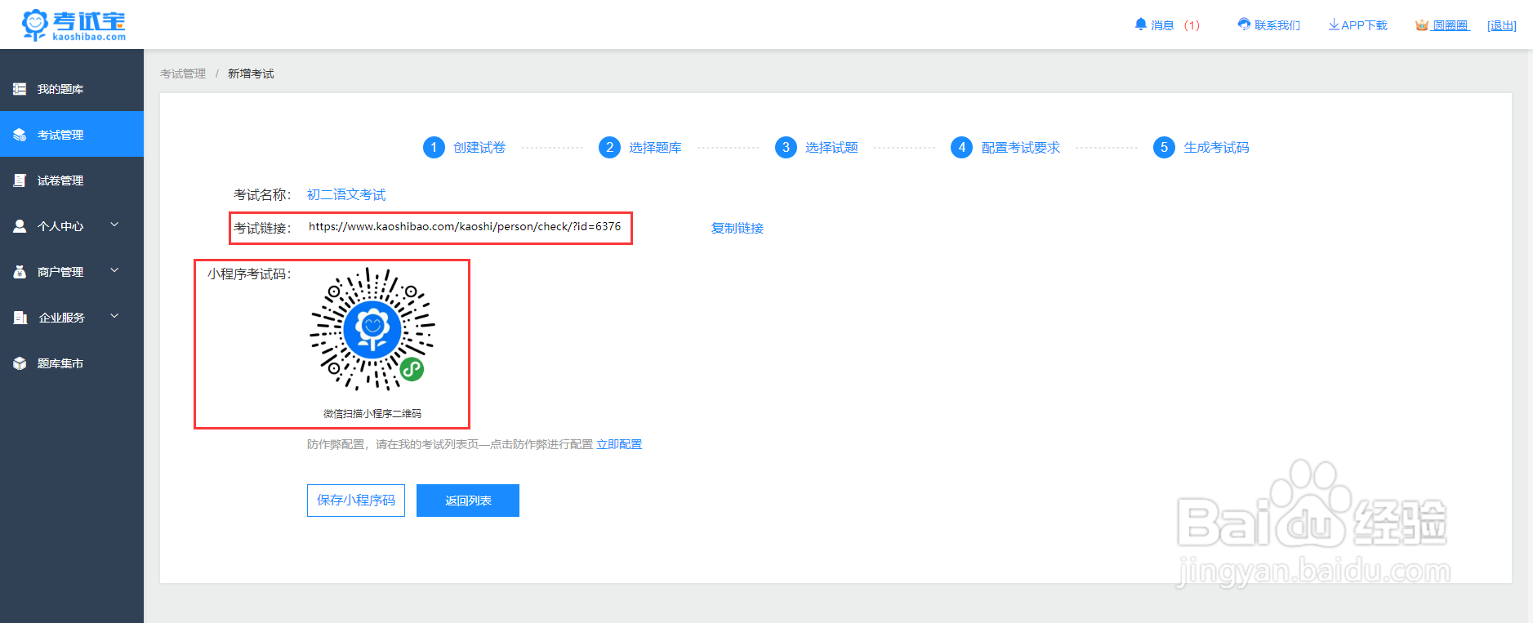Open 试卷管理 in the sidebar
The width and height of the screenshot is (1533, 623).
point(72,180)
